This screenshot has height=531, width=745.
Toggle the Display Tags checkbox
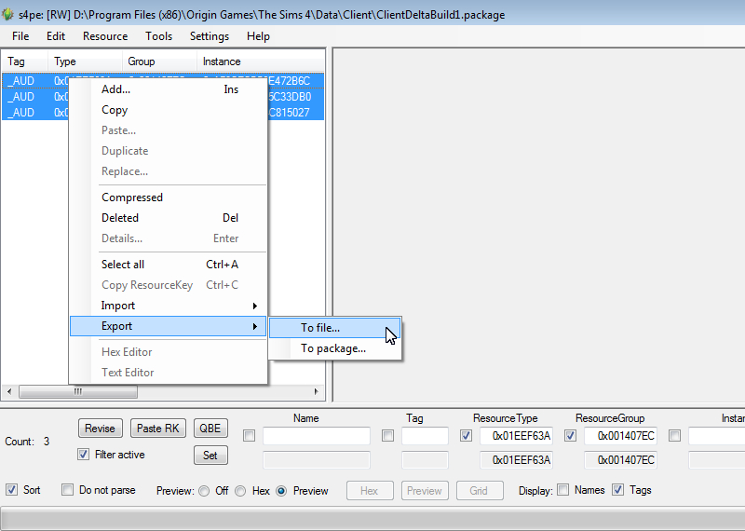click(x=617, y=490)
